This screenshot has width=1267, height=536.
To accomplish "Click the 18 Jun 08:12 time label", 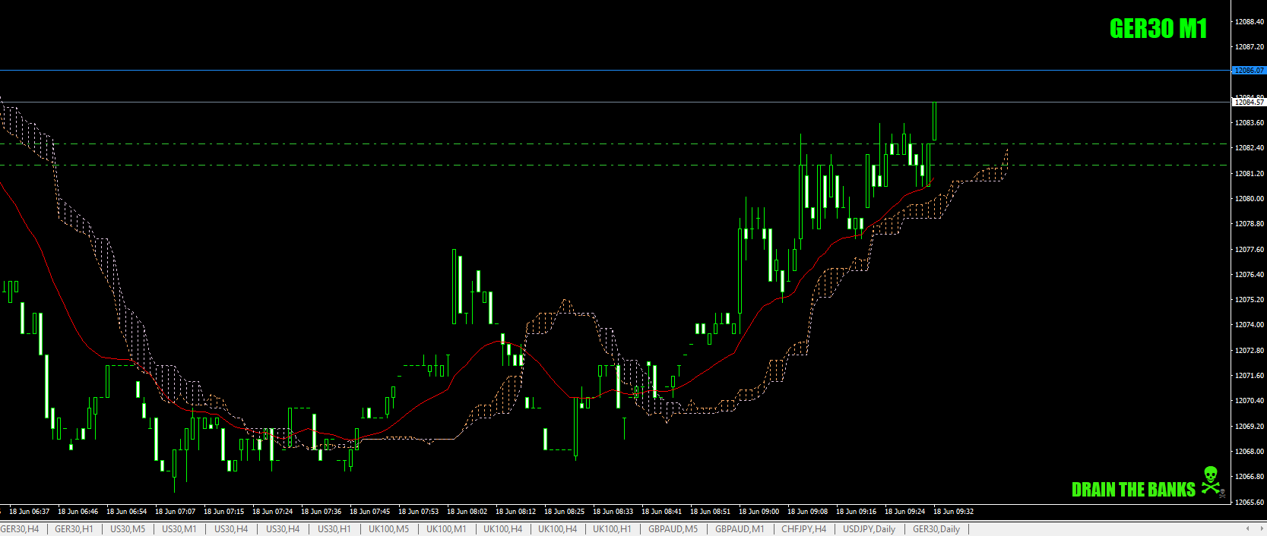I will click(515, 512).
